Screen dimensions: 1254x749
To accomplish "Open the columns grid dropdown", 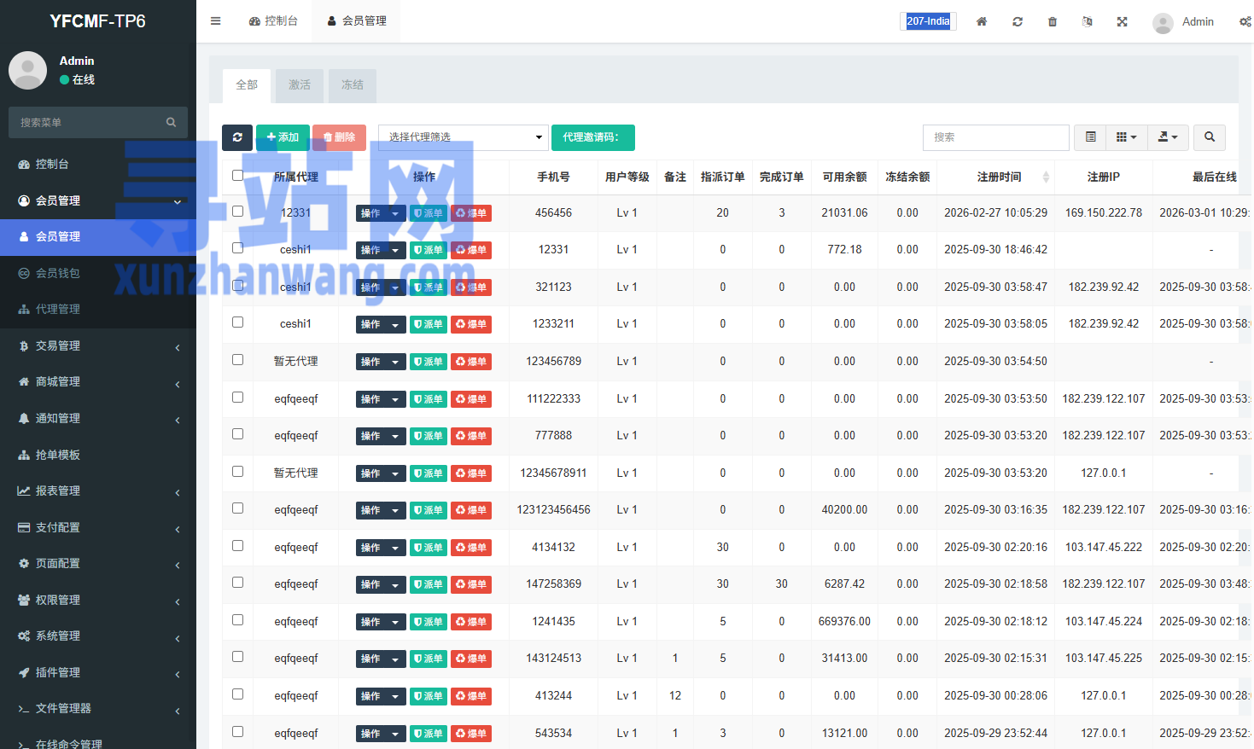I will click(x=1126, y=137).
